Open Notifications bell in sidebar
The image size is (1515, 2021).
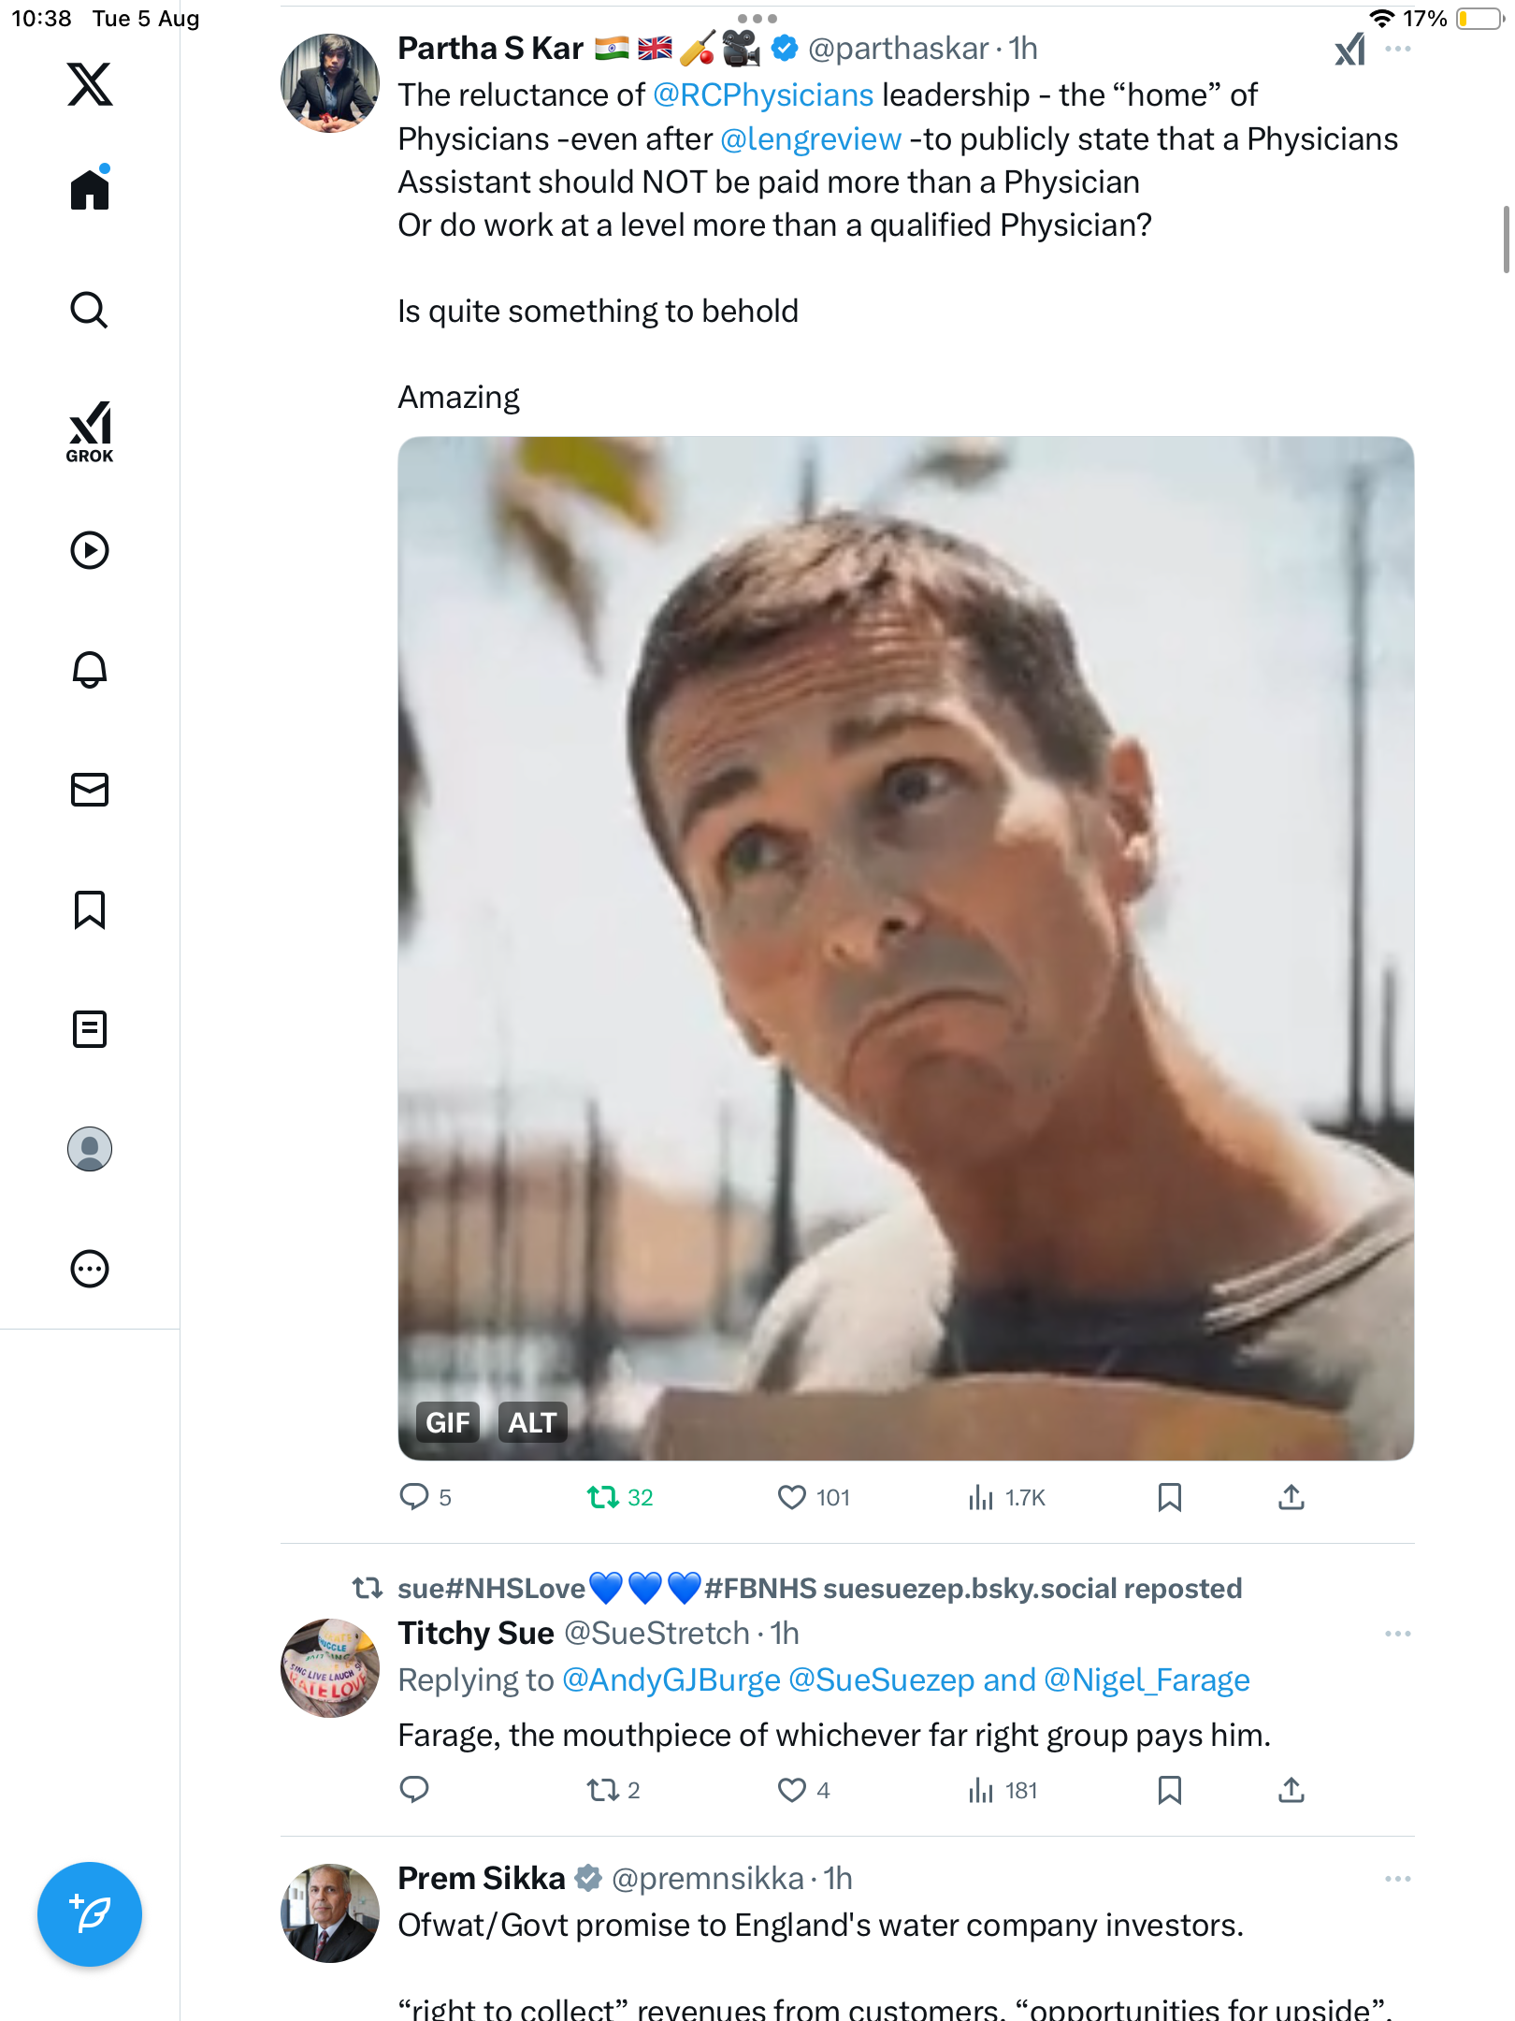coord(90,670)
